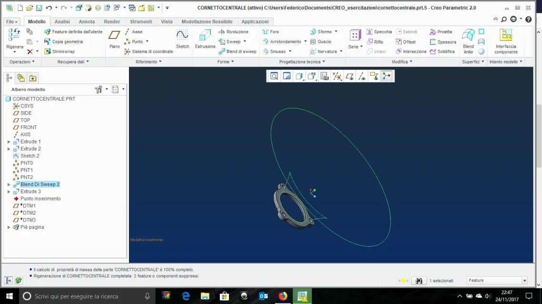Create a new file from quick access toolbar
The image size is (542, 304).
pyautogui.click(x=20, y=8)
